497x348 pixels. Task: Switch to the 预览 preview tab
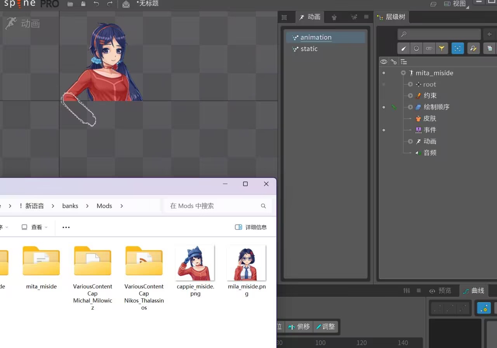coord(440,291)
